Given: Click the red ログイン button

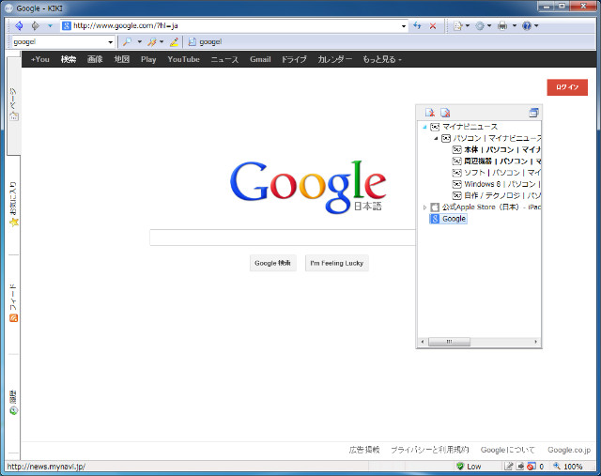Looking at the screenshot, I should [x=567, y=87].
